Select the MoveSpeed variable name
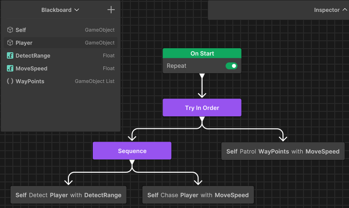The width and height of the screenshot is (349, 208). coord(31,69)
